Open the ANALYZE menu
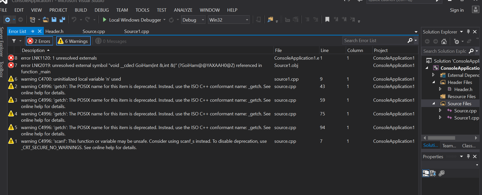 [x=183, y=10]
